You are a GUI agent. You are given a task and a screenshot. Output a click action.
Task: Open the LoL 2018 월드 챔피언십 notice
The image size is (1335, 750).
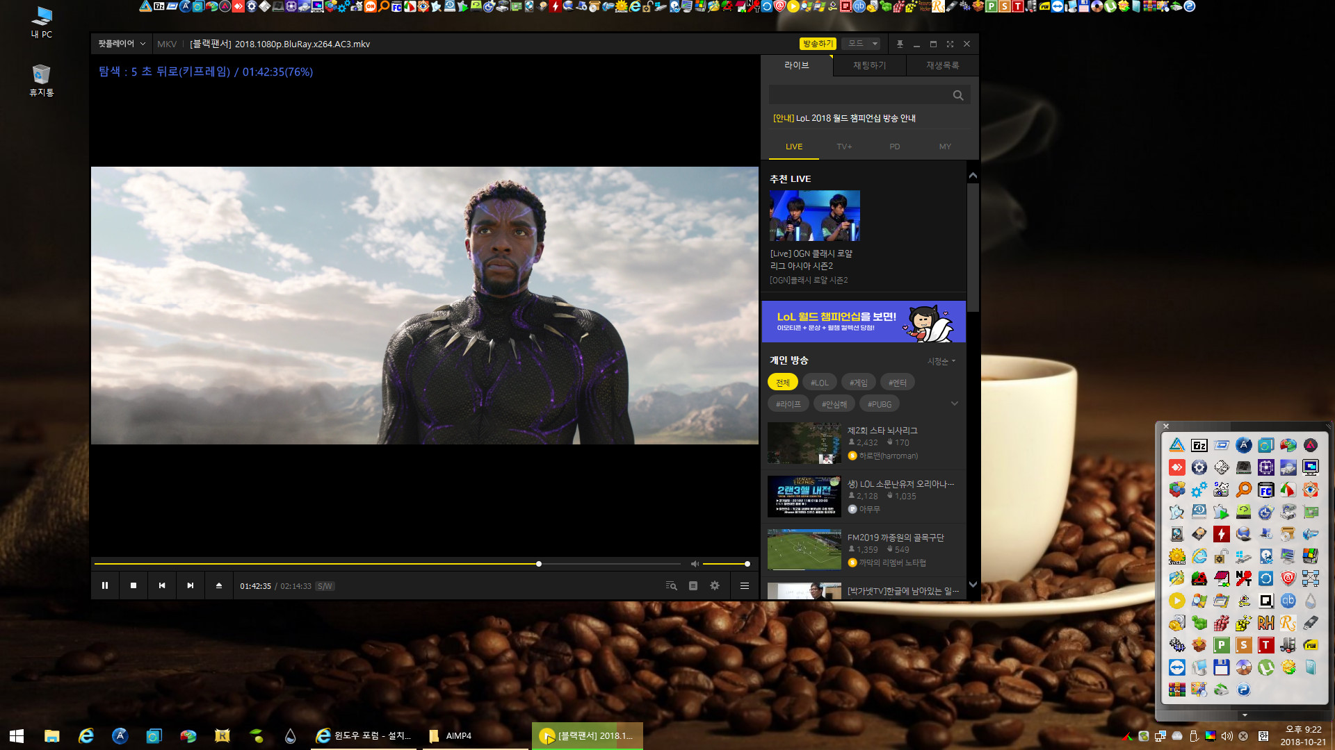[844, 118]
